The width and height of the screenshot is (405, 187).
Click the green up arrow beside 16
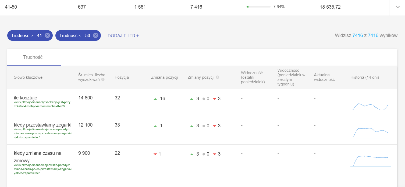point(155,99)
